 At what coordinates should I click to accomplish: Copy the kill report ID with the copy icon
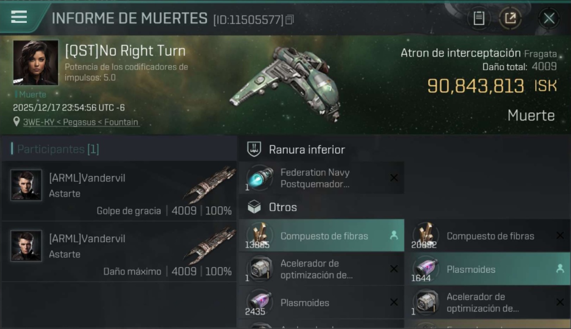pyautogui.click(x=289, y=20)
